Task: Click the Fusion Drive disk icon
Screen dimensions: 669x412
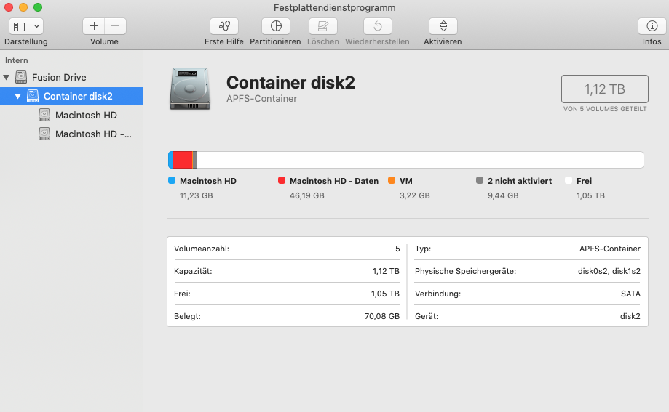Action: (x=21, y=77)
